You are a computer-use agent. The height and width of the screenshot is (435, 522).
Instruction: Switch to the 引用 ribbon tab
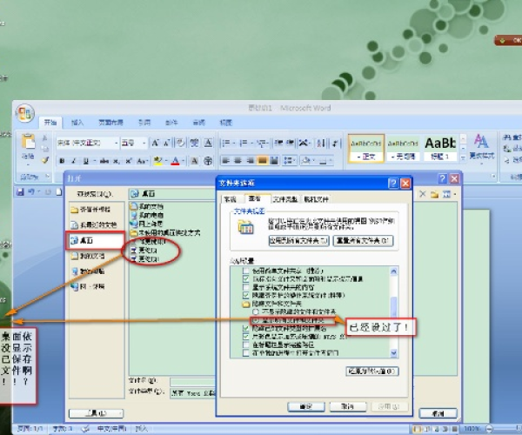tap(144, 123)
